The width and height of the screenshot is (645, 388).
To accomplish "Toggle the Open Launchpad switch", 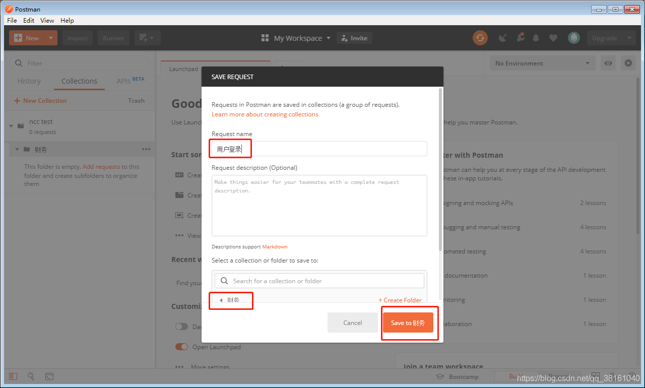I will click(x=181, y=347).
